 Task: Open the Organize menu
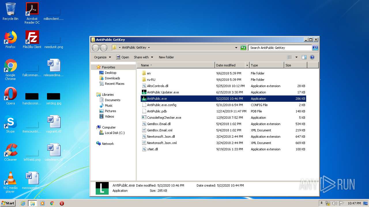click(102, 57)
